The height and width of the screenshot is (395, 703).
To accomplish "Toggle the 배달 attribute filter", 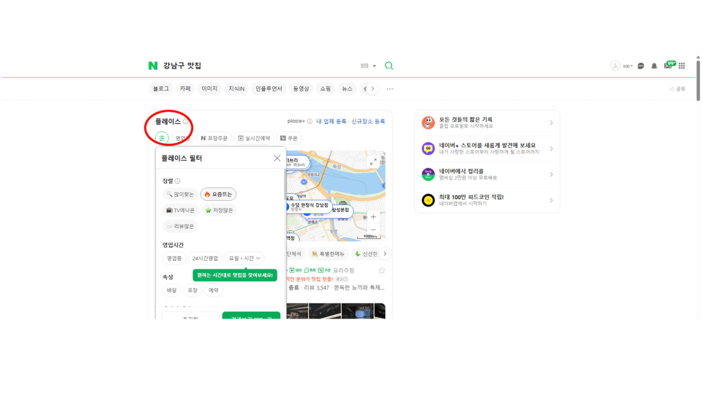I will pyautogui.click(x=172, y=290).
